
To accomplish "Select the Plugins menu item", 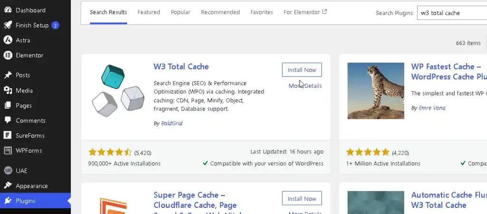I will pyautogui.click(x=35, y=201).
